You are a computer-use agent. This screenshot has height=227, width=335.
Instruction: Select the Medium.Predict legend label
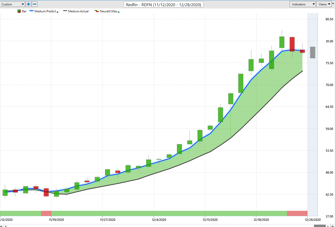pyautogui.click(x=45, y=11)
